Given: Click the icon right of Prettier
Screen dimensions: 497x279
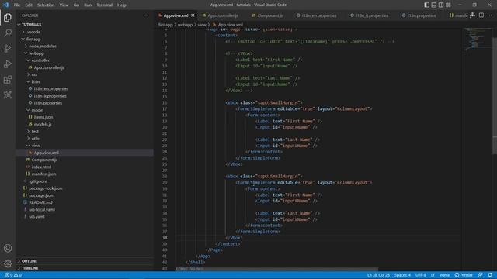Looking at the screenshot, I should 481,275.
